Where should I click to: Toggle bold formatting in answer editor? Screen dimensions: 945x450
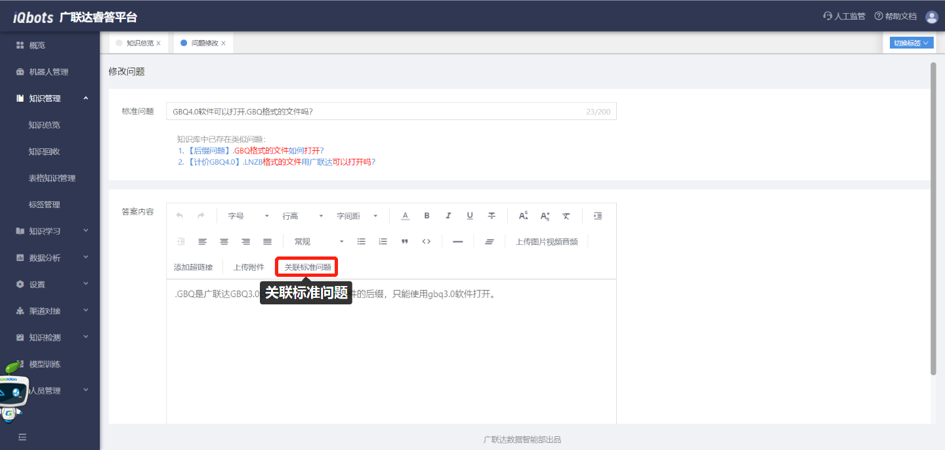click(427, 216)
